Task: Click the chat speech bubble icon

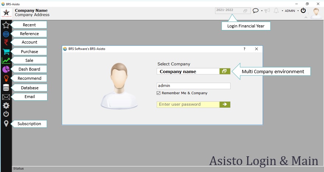Action: coord(256,11)
